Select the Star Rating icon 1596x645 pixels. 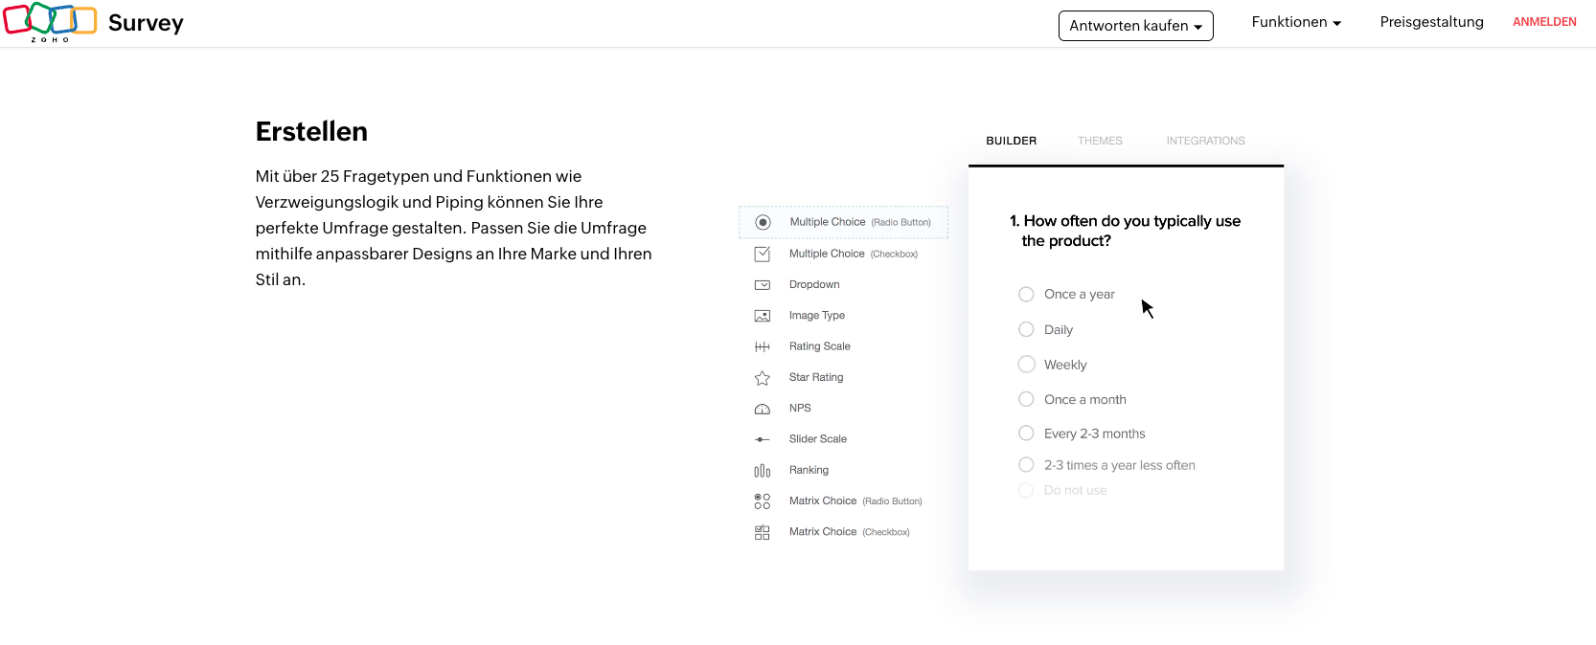click(763, 378)
